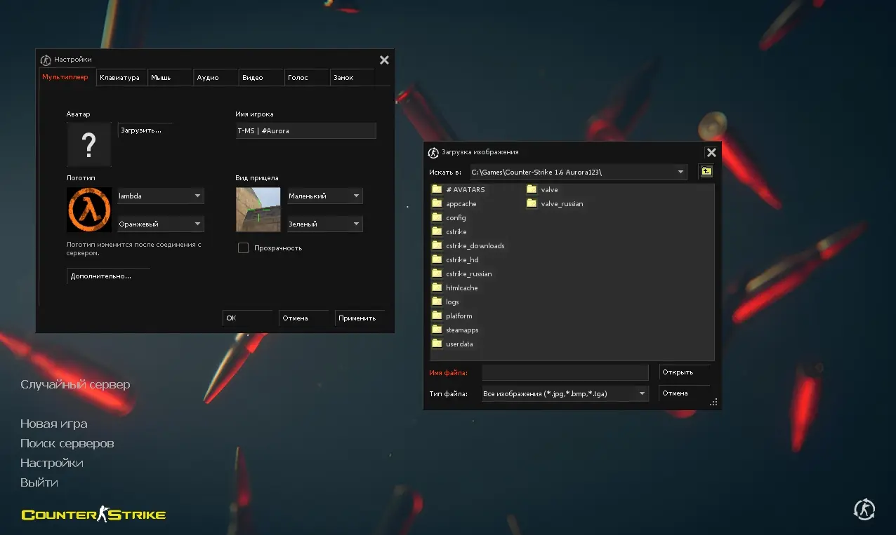Click the up-one-folder icon button
The width and height of the screenshot is (896, 535).
tap(706, 171)
